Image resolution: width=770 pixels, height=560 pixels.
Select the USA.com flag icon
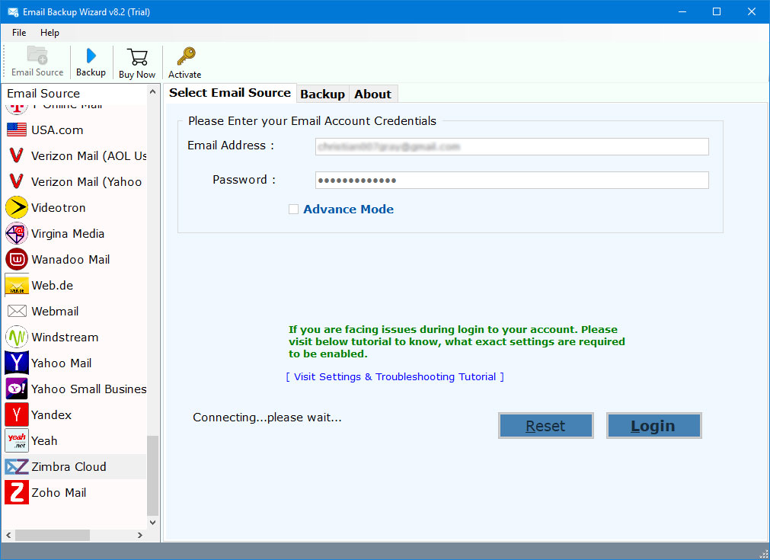(17, 130)
